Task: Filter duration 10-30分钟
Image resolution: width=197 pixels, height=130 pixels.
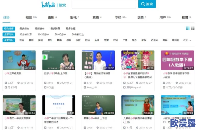Action: [x=43, y=34]
